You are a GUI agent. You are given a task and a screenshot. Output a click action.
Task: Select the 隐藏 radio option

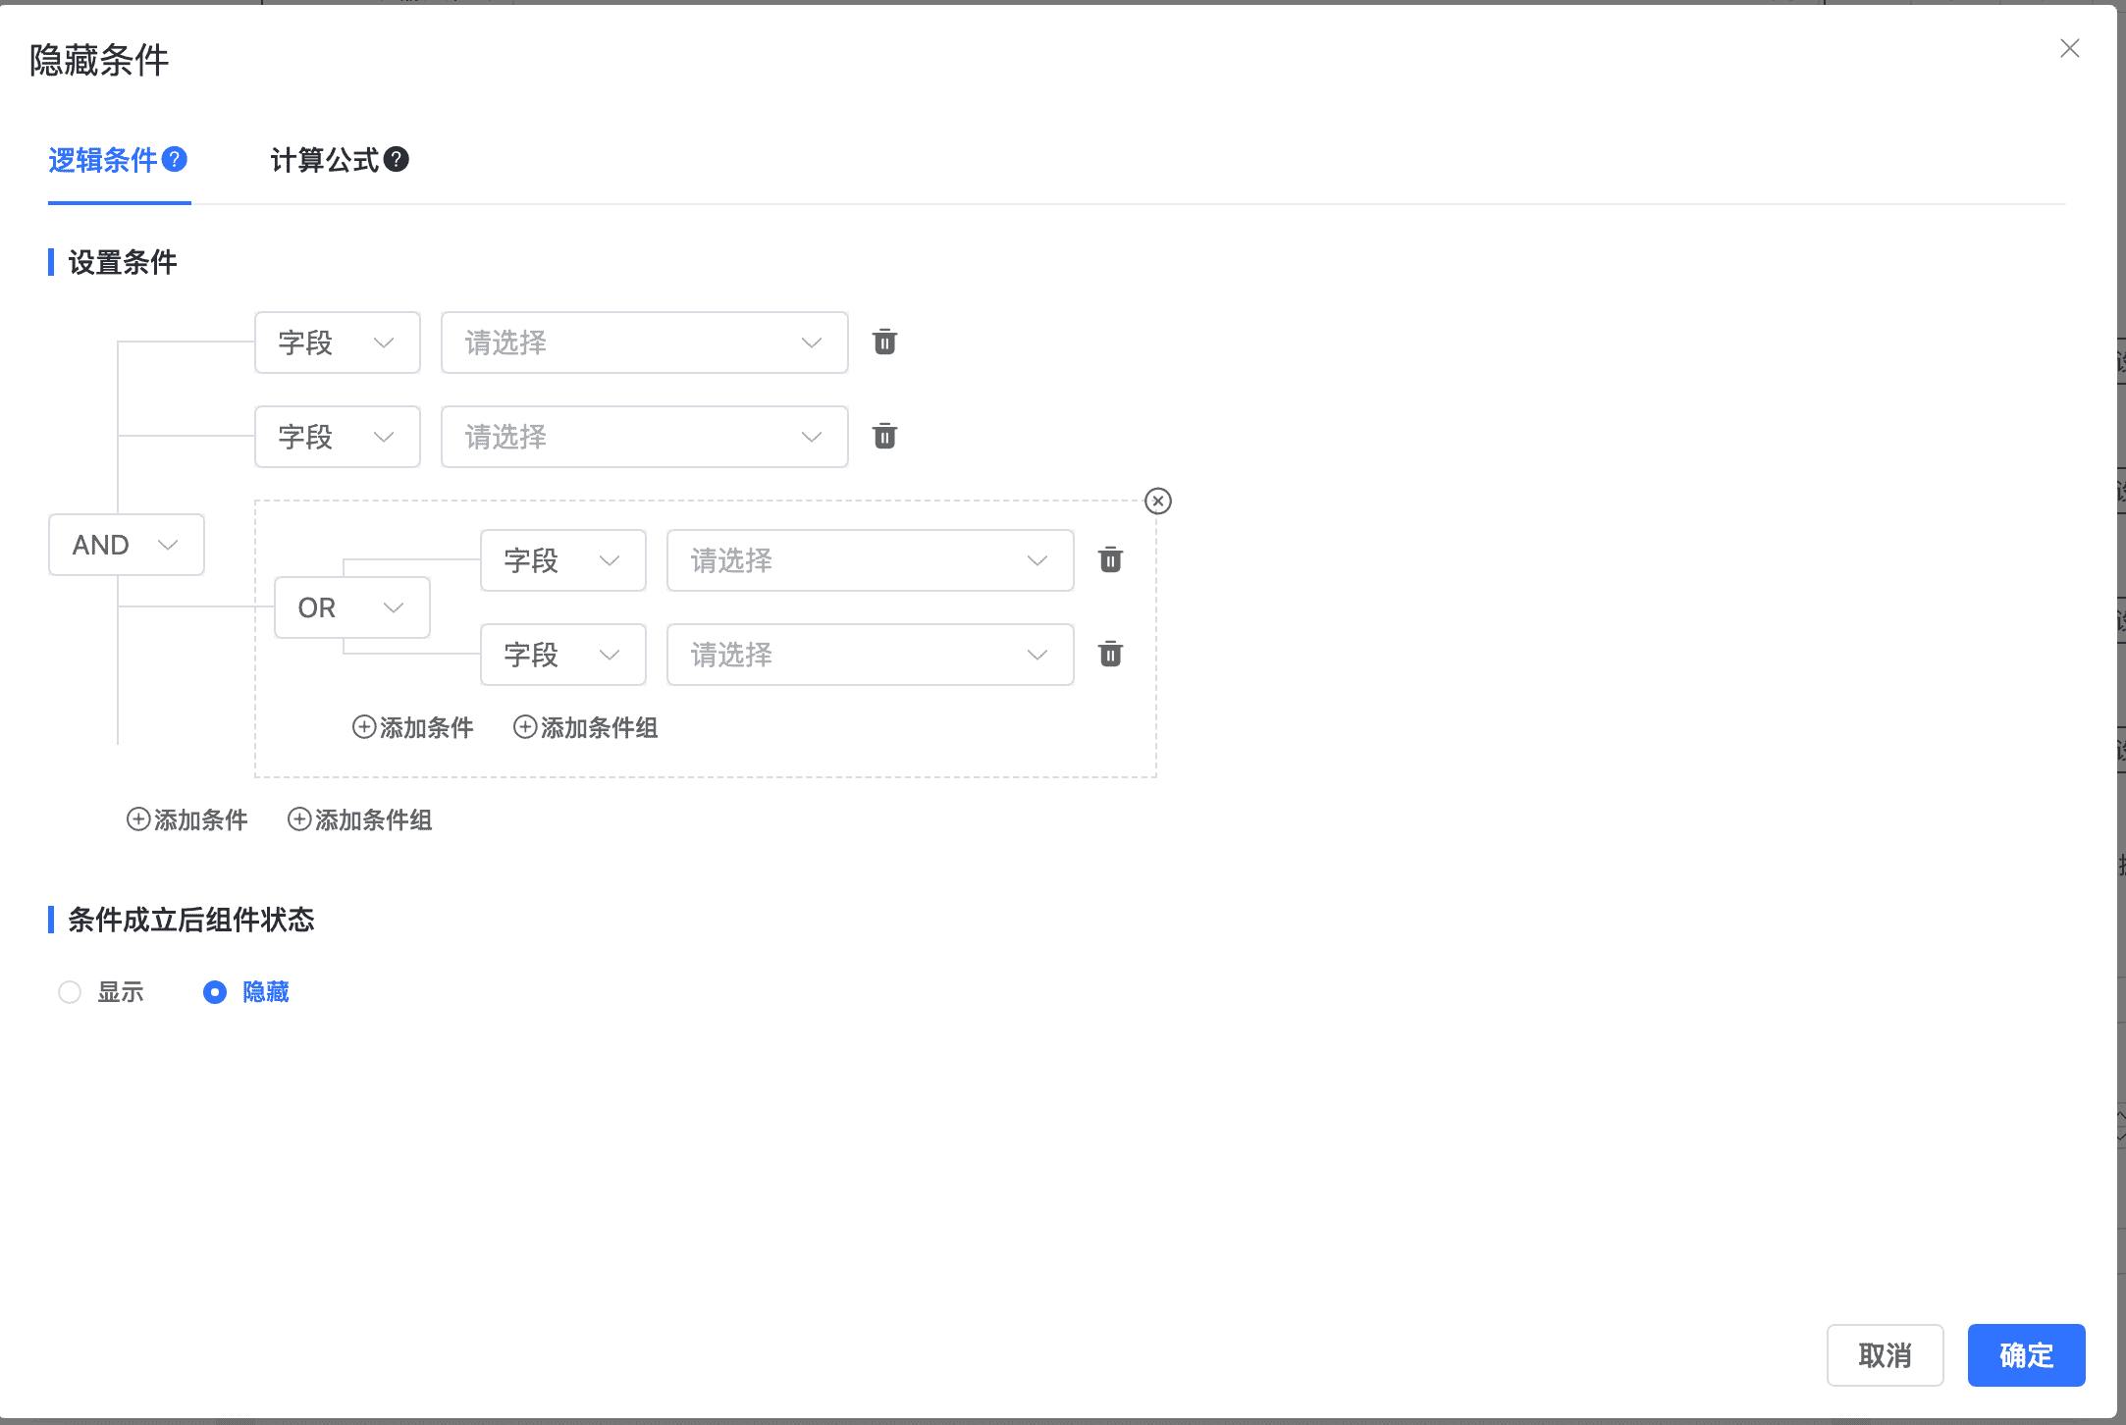pos(246,992)
